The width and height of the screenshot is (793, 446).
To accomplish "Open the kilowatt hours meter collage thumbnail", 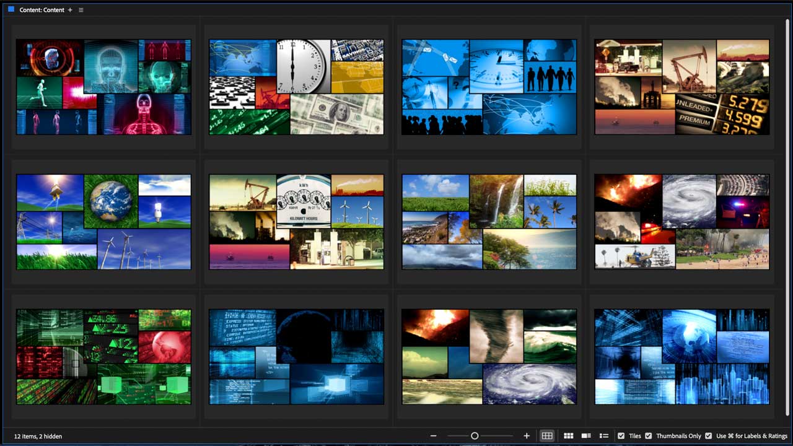I will pos(296,222).
